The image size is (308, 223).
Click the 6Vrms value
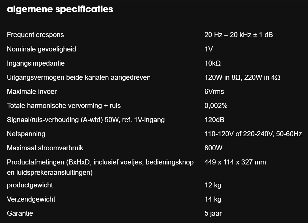click(214, 91)
